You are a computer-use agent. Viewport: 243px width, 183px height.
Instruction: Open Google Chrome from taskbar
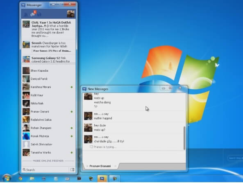(x=20, y=178)
